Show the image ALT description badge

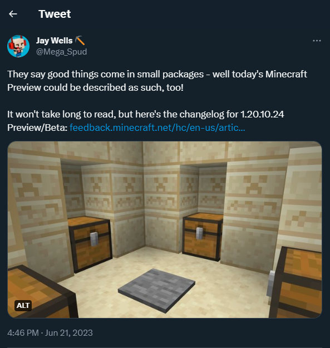[x=23, y=306]
